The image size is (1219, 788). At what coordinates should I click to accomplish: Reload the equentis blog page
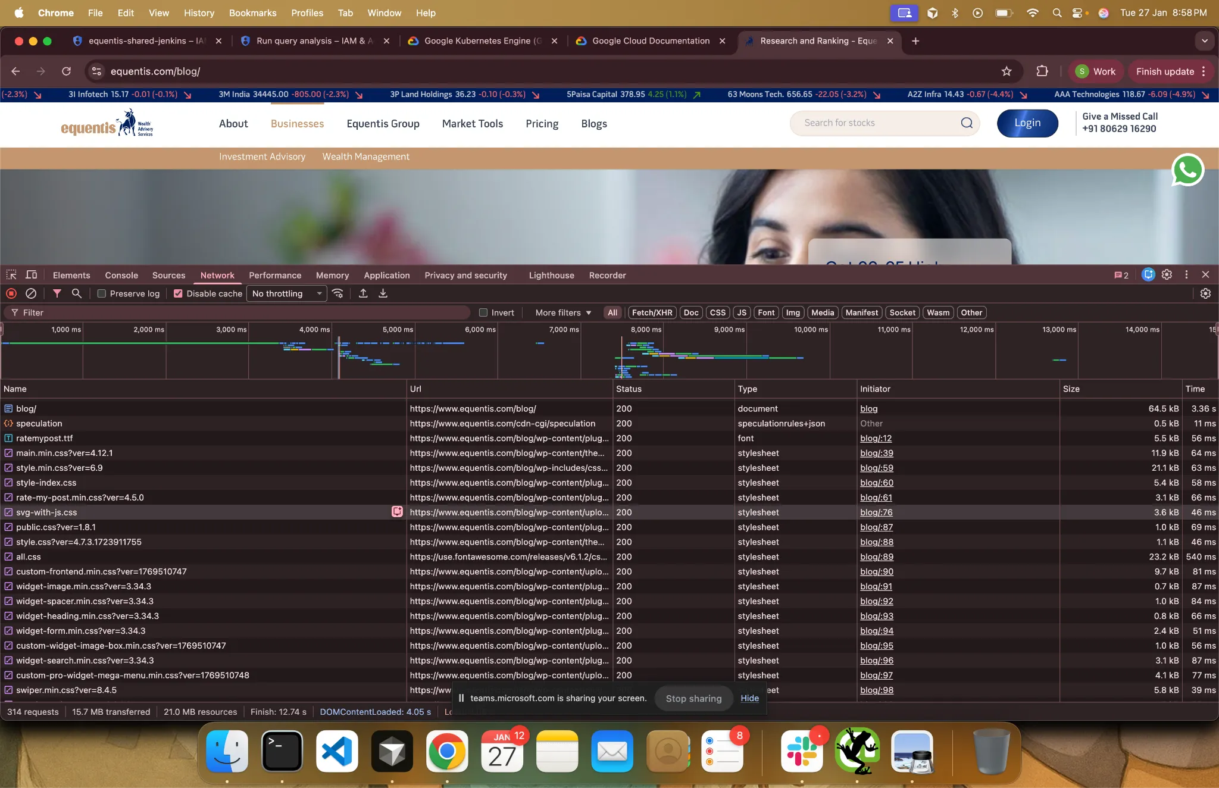pyautogui.click(x=66, y=71)
